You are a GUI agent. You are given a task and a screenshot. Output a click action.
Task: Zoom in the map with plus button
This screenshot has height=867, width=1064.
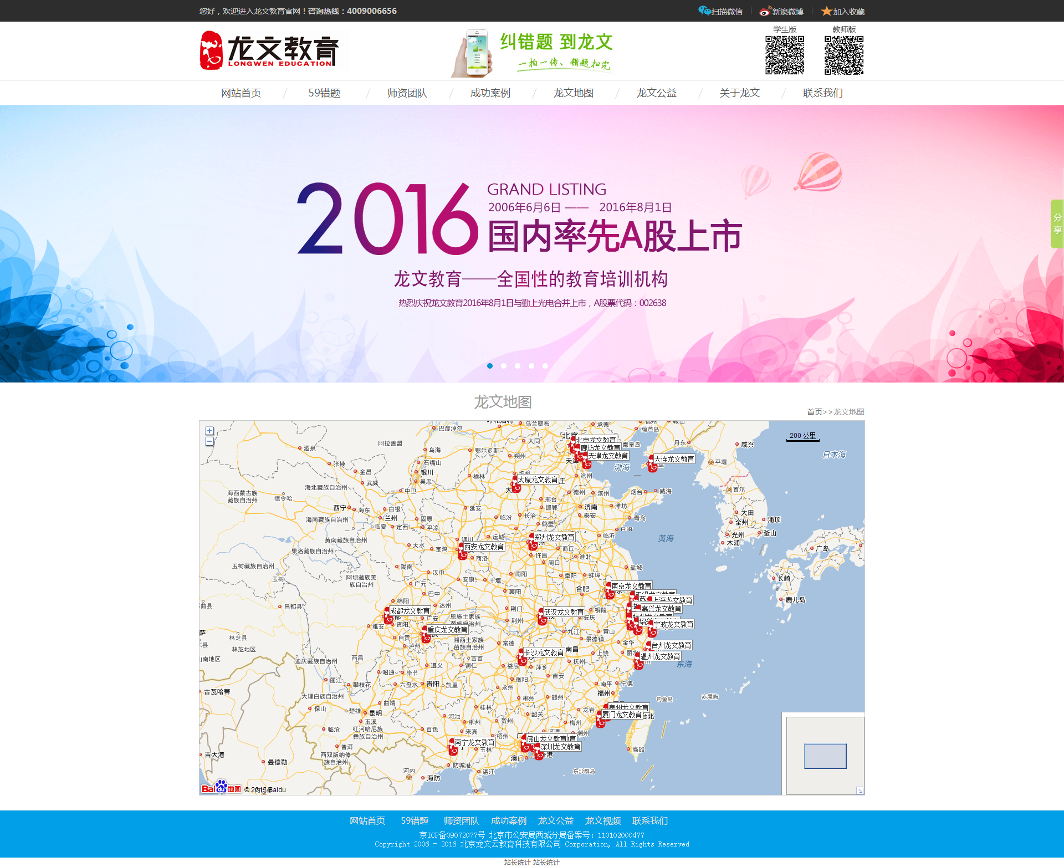click(209, 431)
